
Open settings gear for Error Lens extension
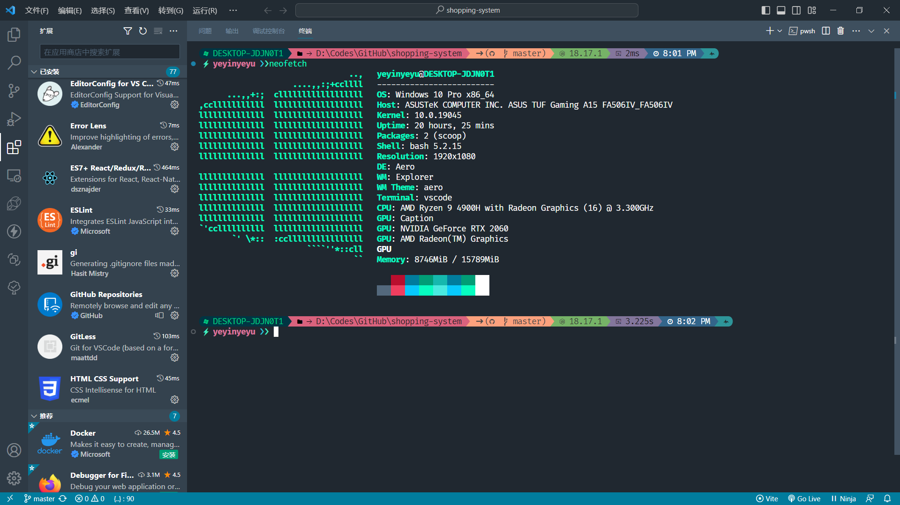coord(175,147)
